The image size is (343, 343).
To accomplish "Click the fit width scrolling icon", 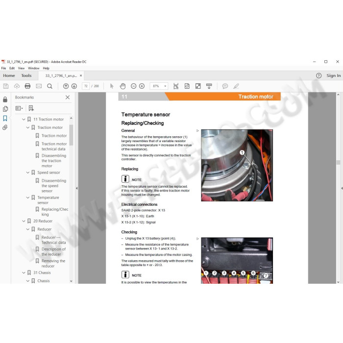I will (176, 86).
